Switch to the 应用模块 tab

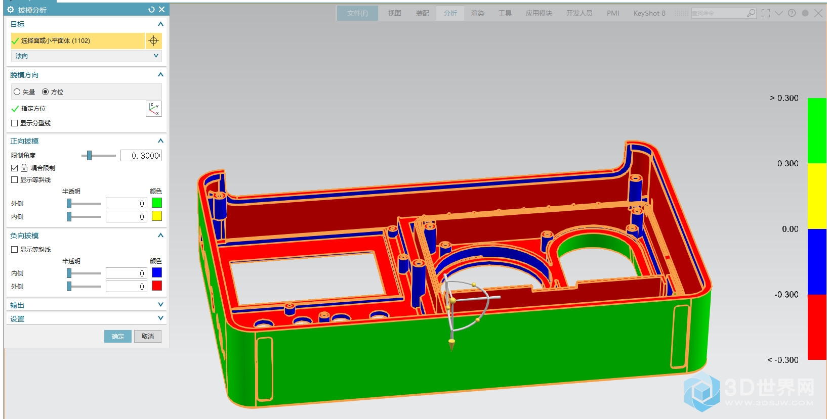tap(539, 13)
